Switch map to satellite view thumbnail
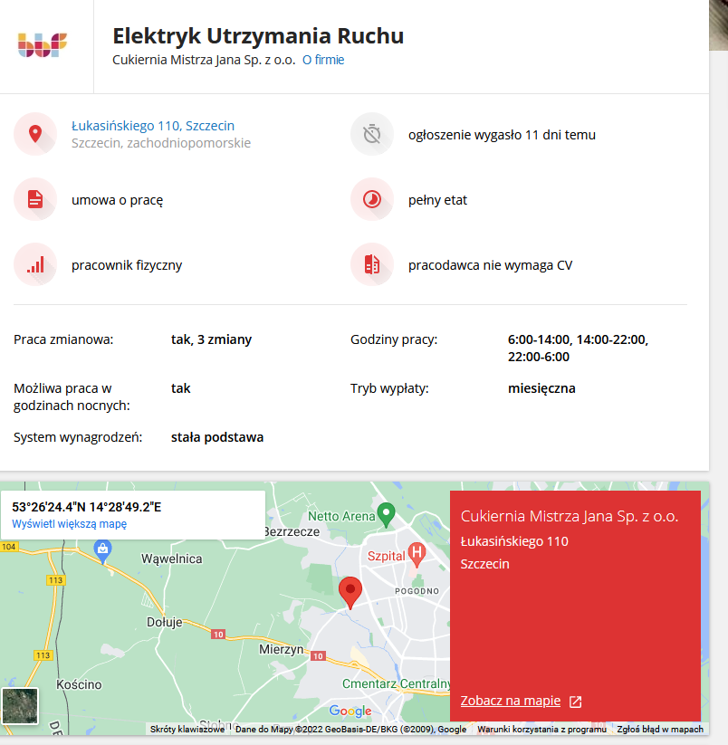The width and height of the screenshot is (728, 745). (x=21, y=705)
